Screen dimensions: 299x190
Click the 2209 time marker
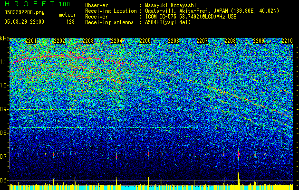259,41
